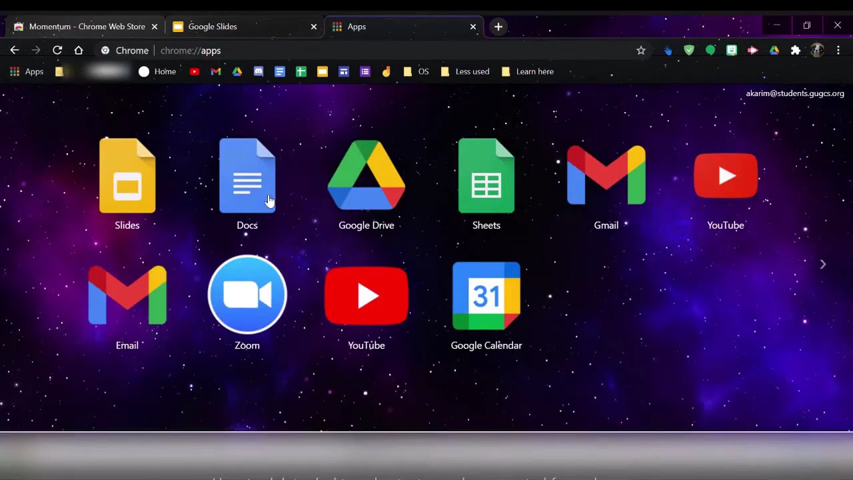Click the Apps bookmarks bar shortcut
Image resolution: width=853 pixels, height=480 pixels.
click(27, 72)
